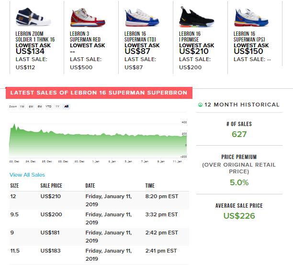Select the YTD chart range
The width and height of the screenshot is (293, 265).
48,106
